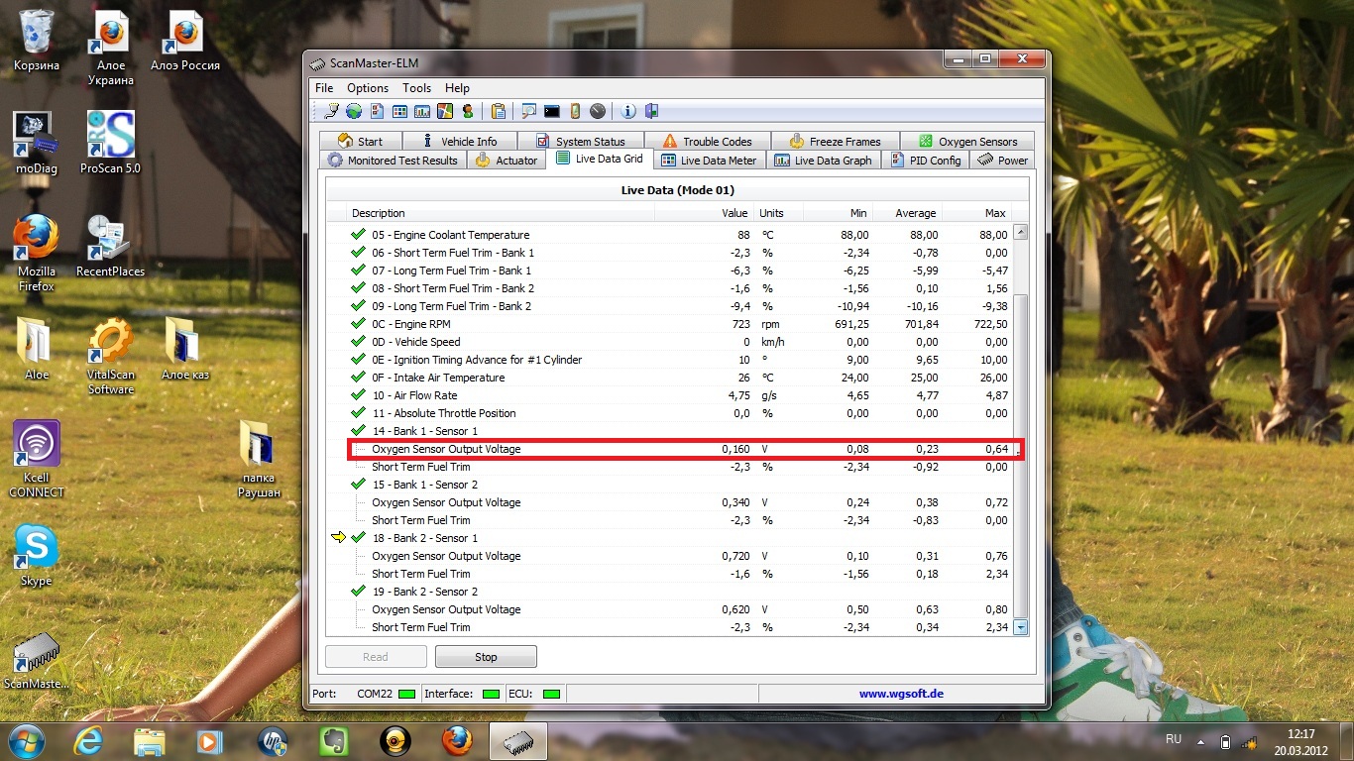Viewport: 1354px width, 761px height.
Task: Open the black terminal window icon
Action: tap(552, 111)
